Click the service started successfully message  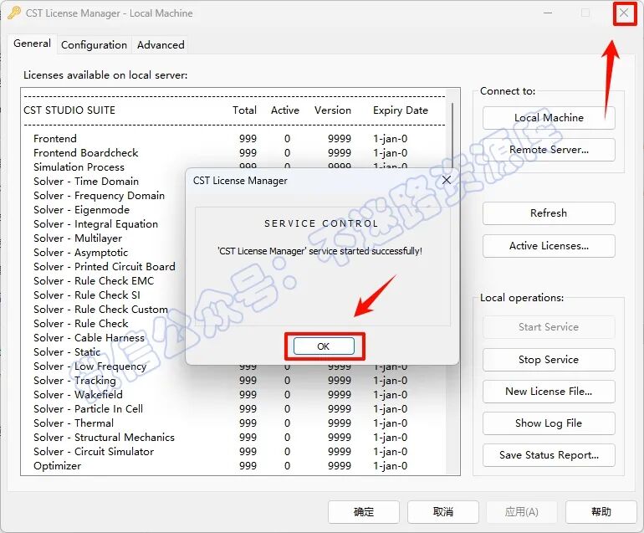[x=320, y=251]
